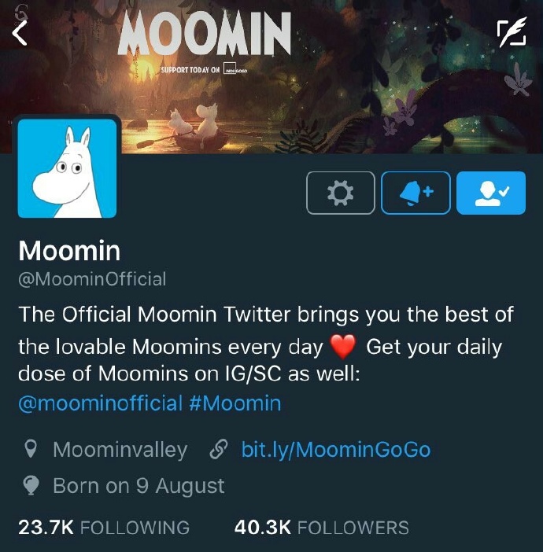Viewport: 543px width, 552px height.
Task: Open the @moominofficial mention link
Action: pyautogui.click(x=101, y=403)
